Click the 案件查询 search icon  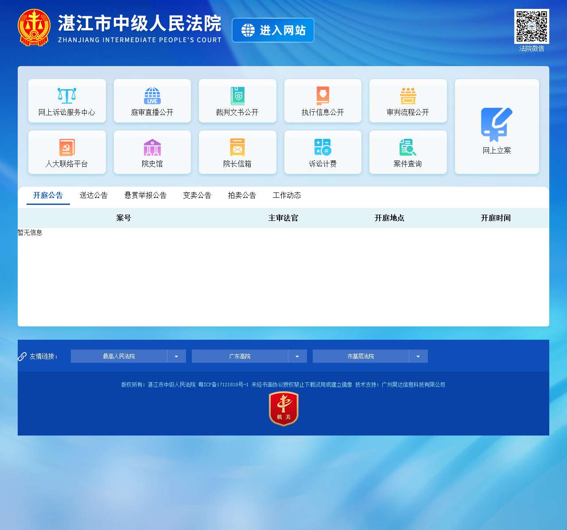pyautogui.click(x=408, y=147)
